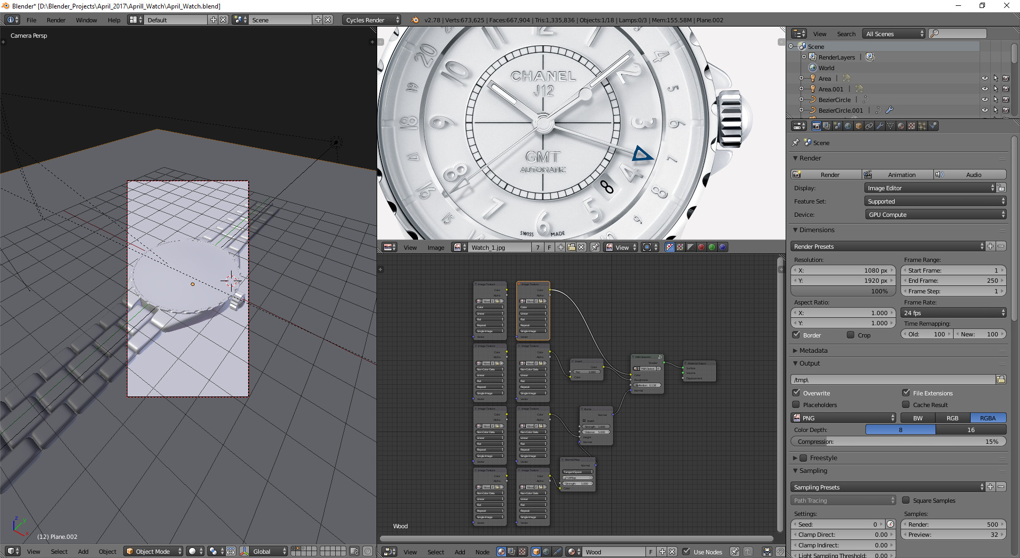Open the Object Data properties triangle icon
1020x558 pixels.
click(891, 126)
